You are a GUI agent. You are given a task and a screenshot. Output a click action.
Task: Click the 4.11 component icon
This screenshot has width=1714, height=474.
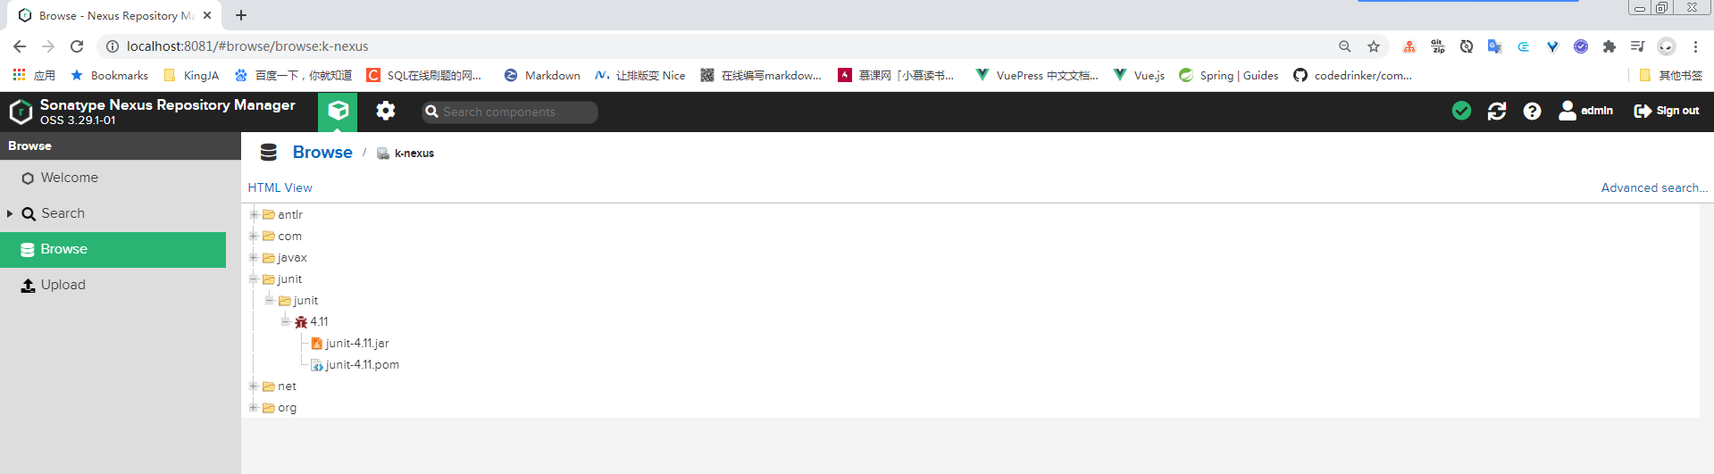coord(301,321)
